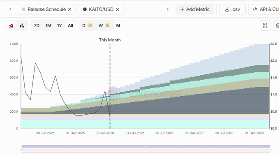
Task: Click the This Month dashed marker line
Action: pyautogui.click(x=110, y=86)
